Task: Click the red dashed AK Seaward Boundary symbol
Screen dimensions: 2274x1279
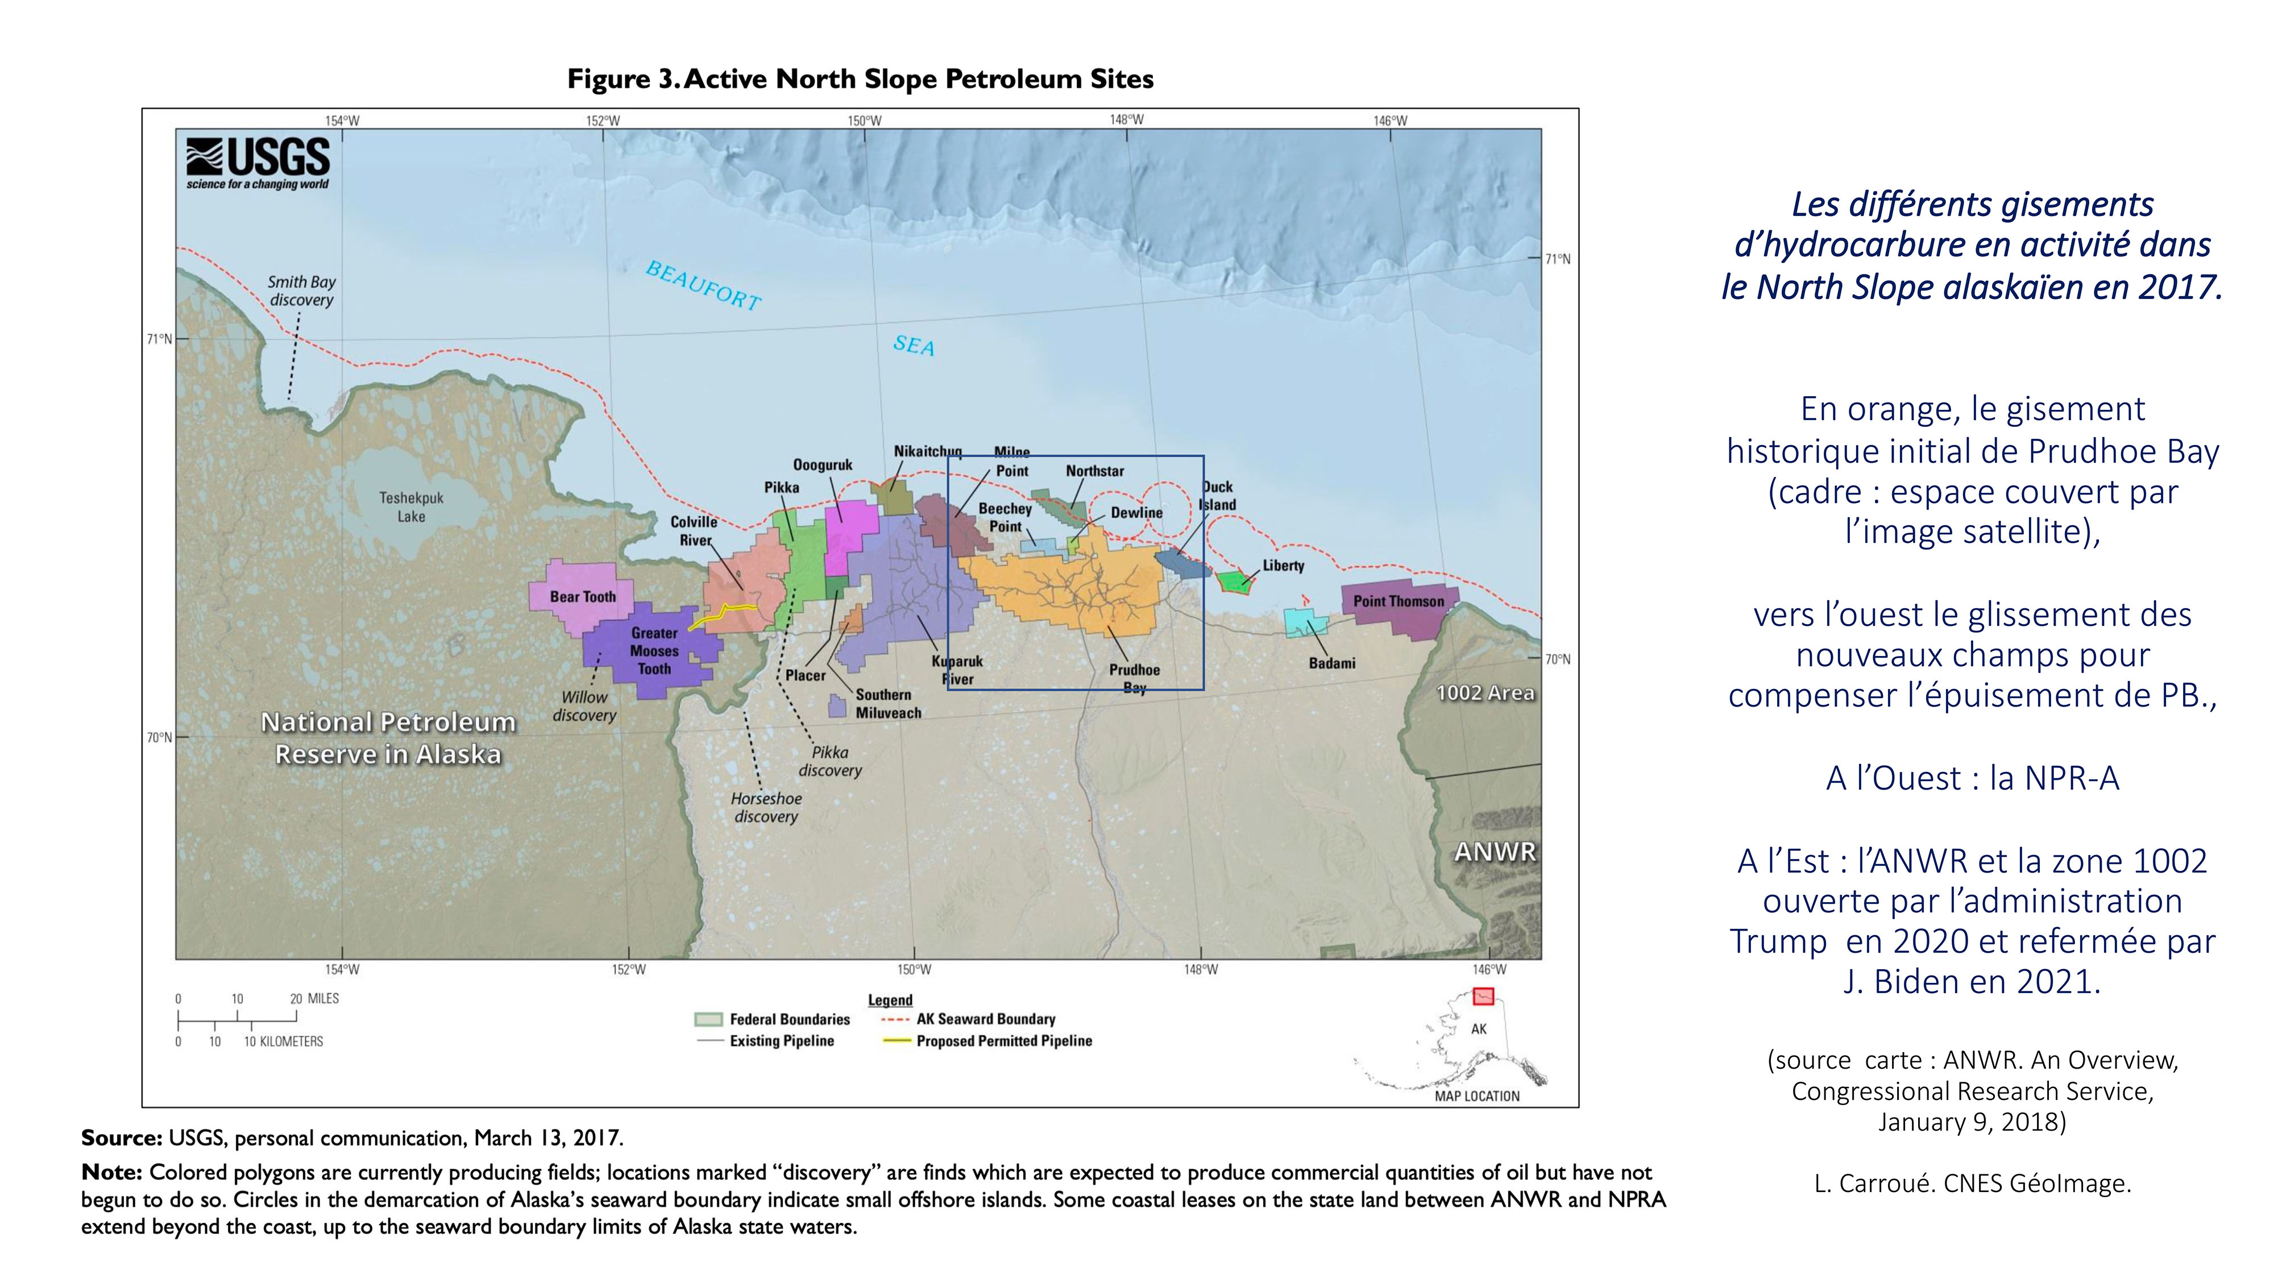Action: [895, 1019]
